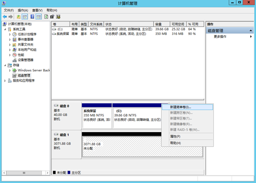
Task: Click the Up One Level folder icon
Action: [x=19, y=16]
